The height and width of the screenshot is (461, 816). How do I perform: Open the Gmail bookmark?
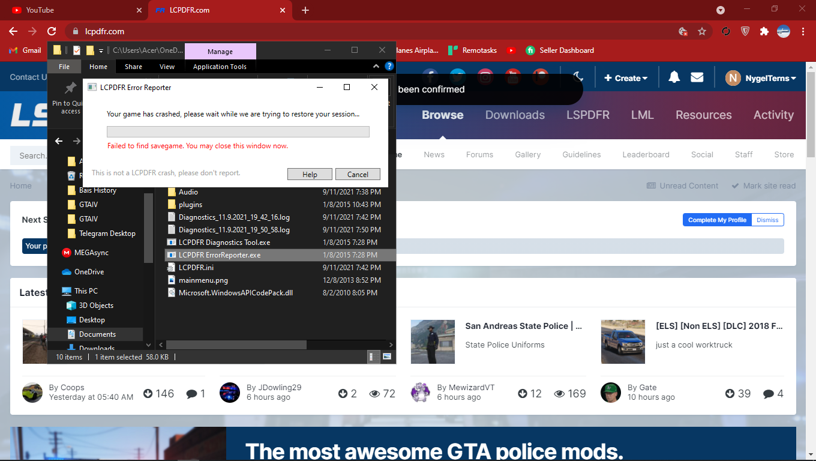25,50
